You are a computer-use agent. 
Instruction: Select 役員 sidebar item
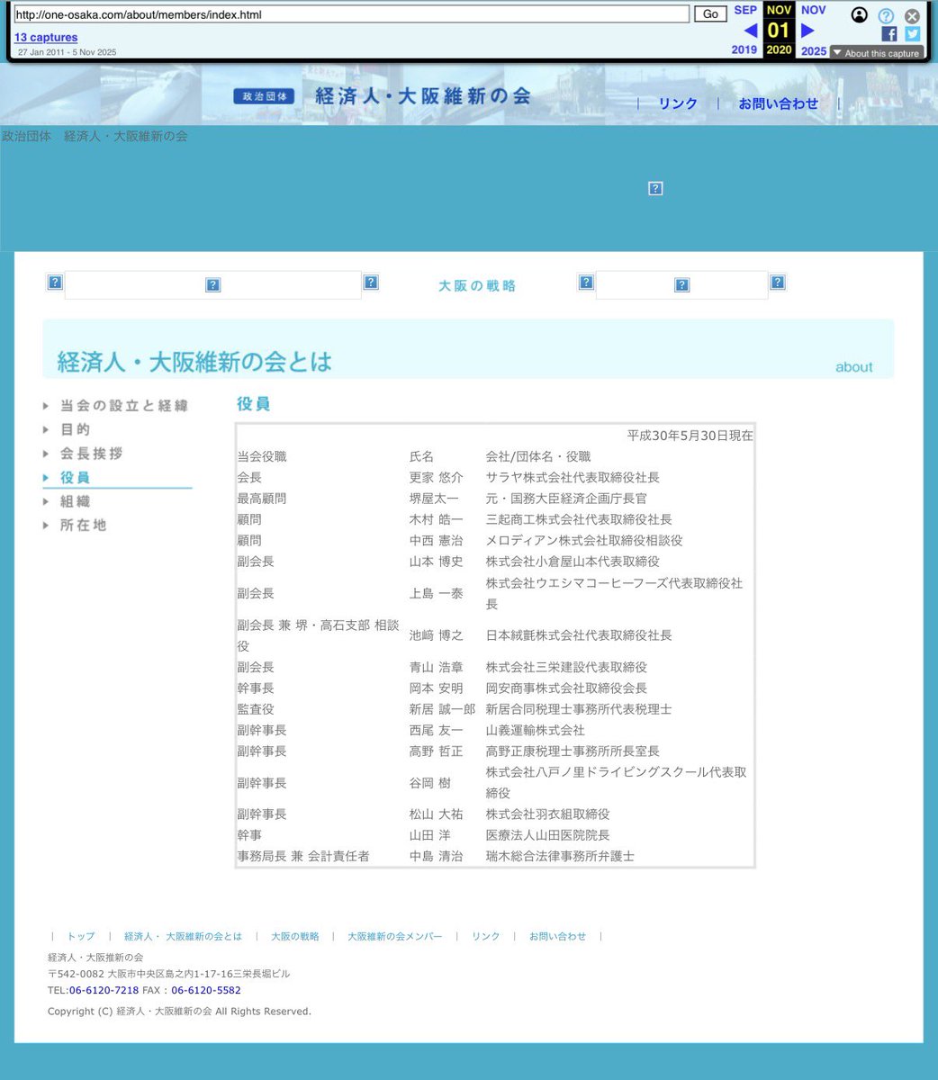[x=76, y=477]
